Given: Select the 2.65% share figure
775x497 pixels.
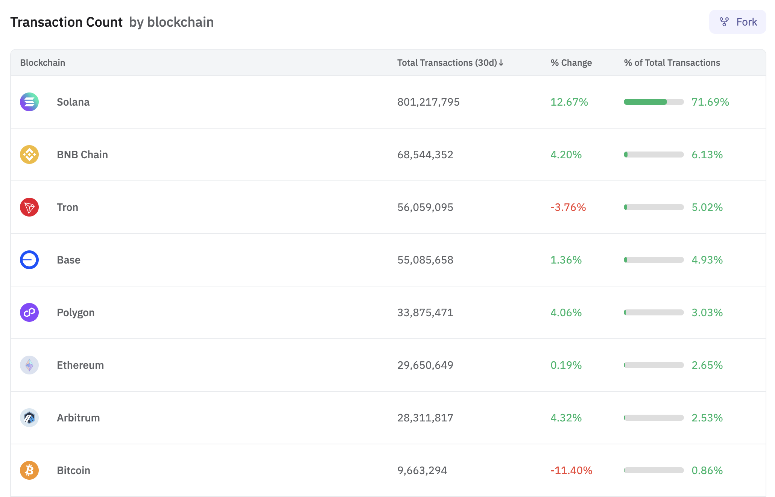Looking at the screenshot, I should (707, 365).
